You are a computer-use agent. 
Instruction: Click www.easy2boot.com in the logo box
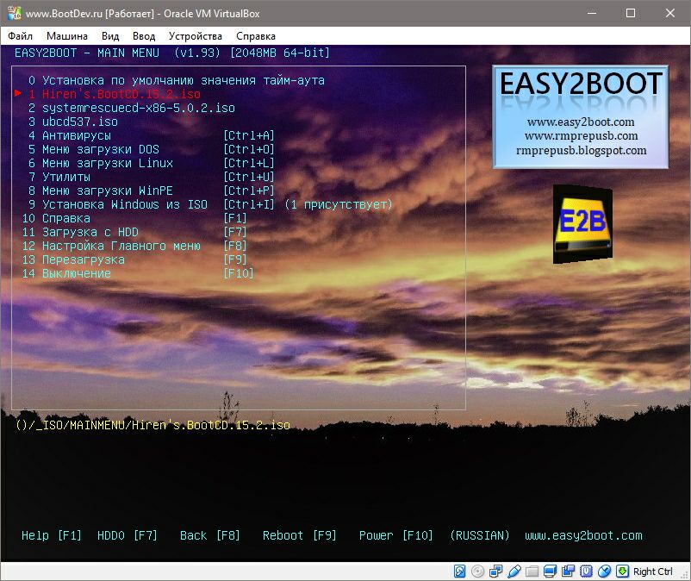point(581,122)
